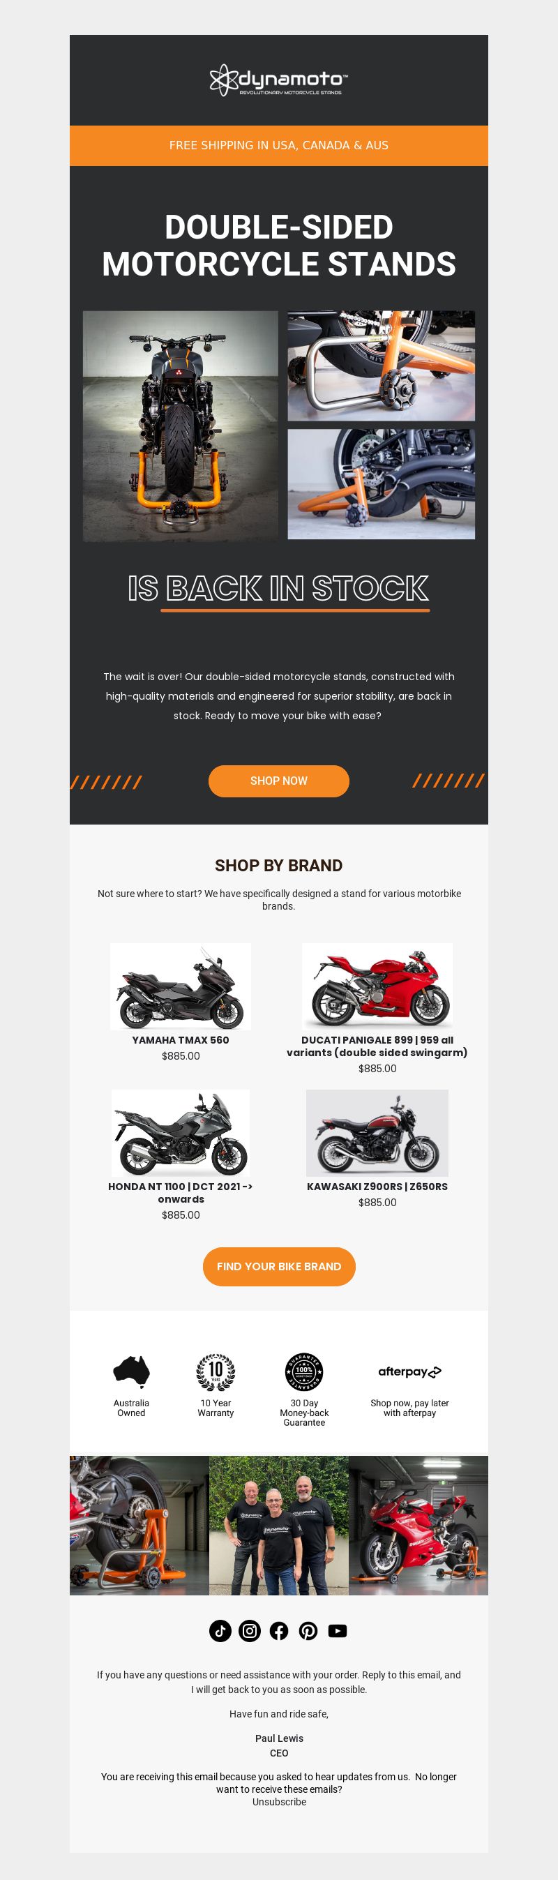This screenshot has height=1880, width=558.
Task: Click the 100% money-back guarantee seal
Action: point(304,1372)
